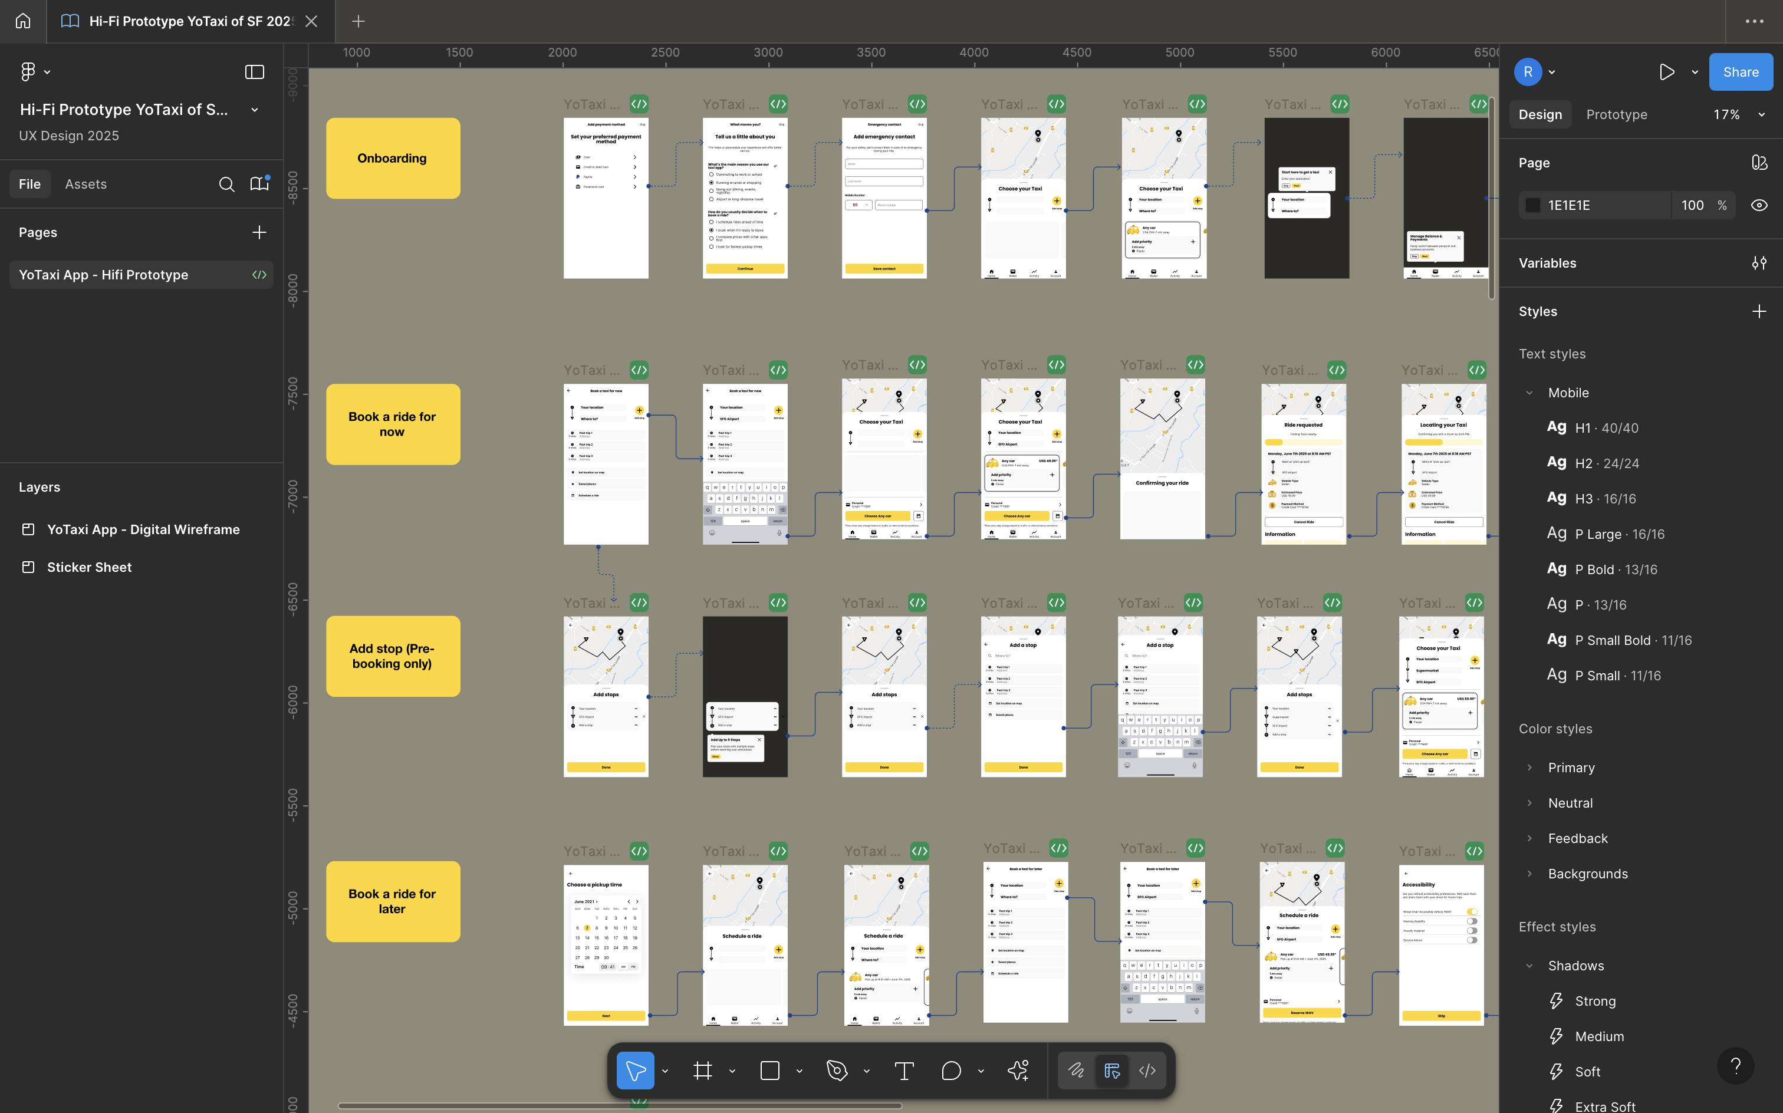Toggle the sidebar panel layout icon

pos(254,72)
